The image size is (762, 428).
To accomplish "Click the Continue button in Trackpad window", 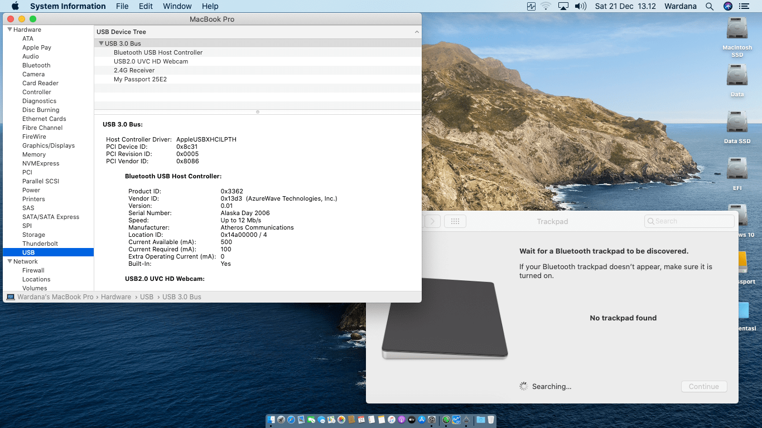I will tap(704, 386).
